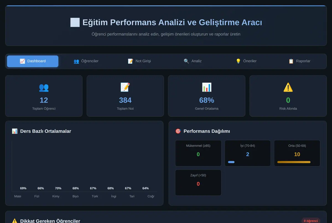Click the 384 total grades value
This screenshot has width=332, height=223.
pyautogui.click(x=125, y=100)
